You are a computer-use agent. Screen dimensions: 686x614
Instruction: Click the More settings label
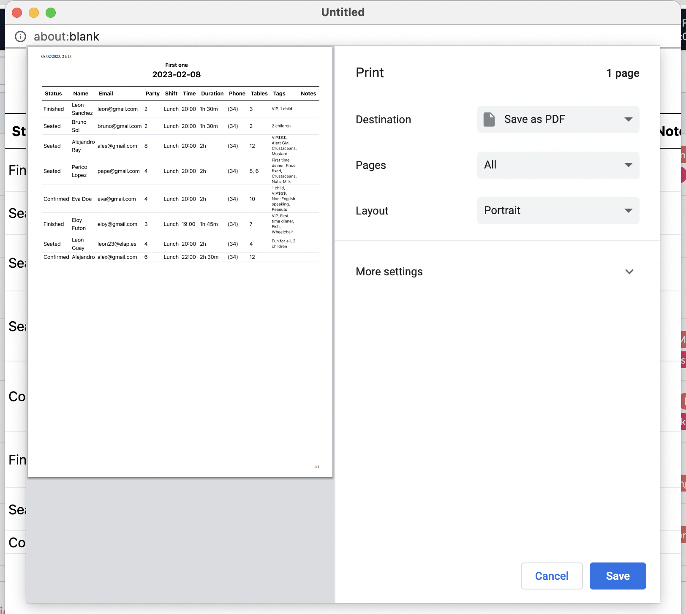(x=389, y=272)
